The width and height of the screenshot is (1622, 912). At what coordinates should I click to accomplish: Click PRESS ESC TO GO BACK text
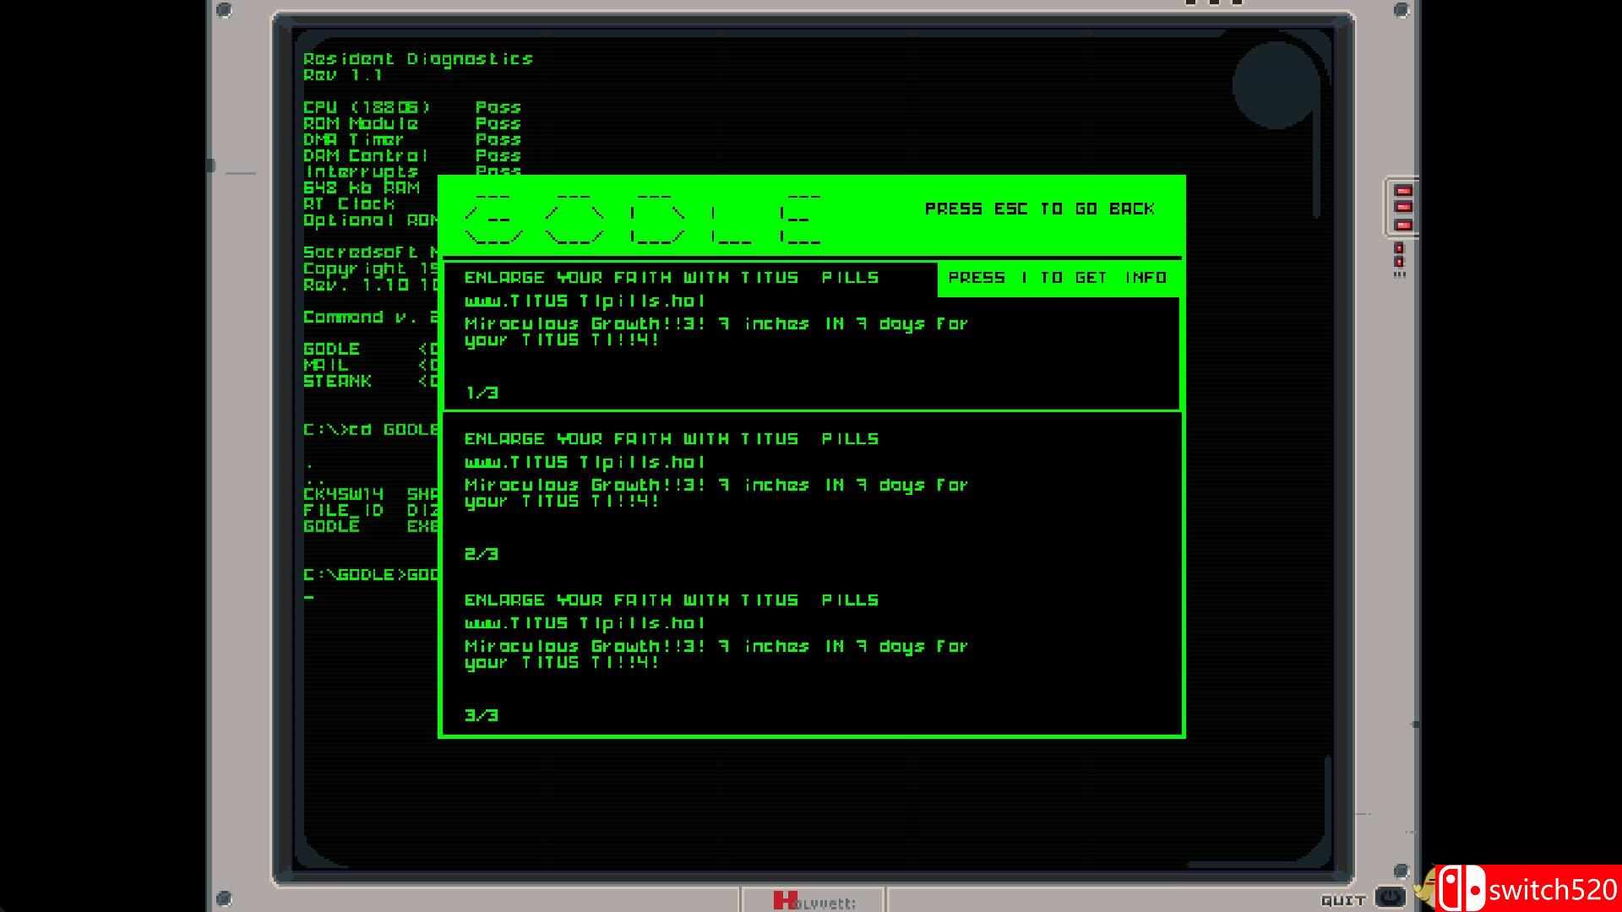pyautogui.click(x=1039, y=209)
